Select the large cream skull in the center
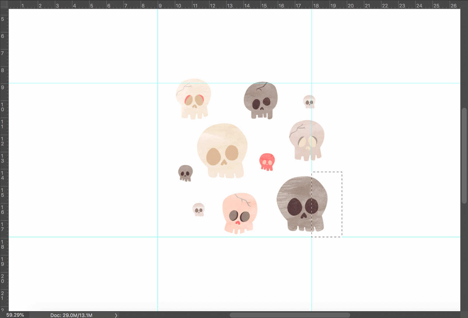 (223, 149)
